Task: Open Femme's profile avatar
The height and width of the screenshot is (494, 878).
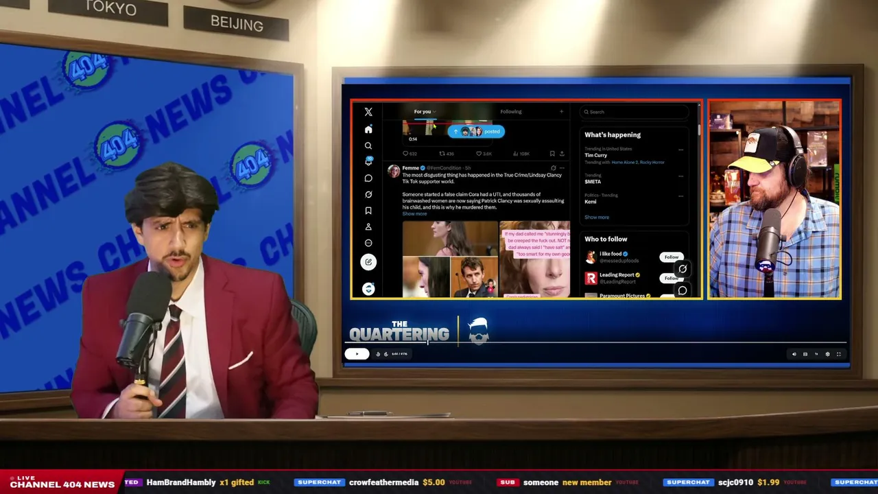Action: [393, 171]
